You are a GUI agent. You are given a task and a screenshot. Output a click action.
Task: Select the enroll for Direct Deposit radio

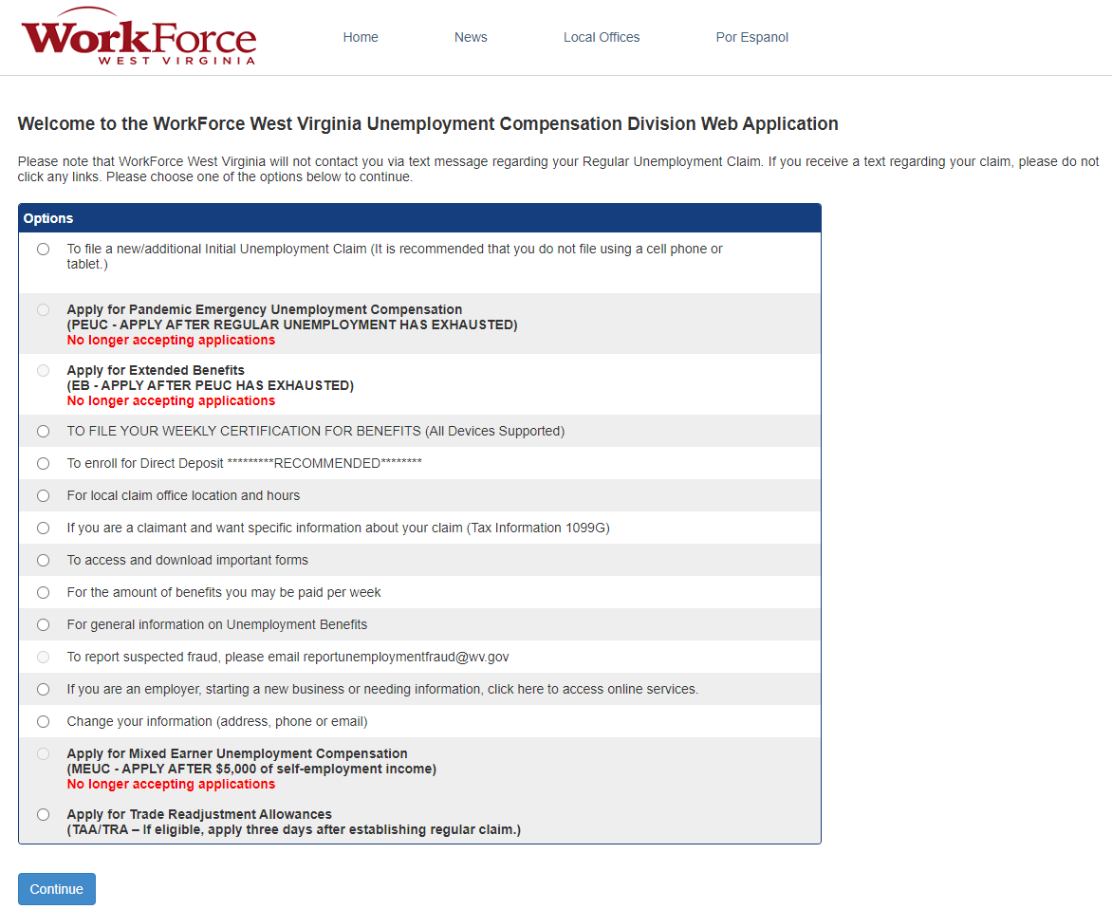(x=44, y=464)
